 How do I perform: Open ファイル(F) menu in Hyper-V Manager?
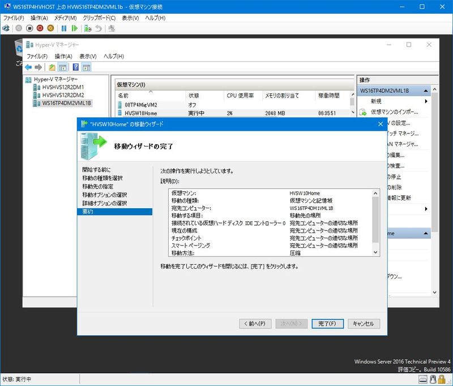(x=37, y=56)
